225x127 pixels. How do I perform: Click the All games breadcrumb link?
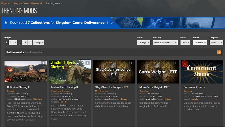[6, 3]
